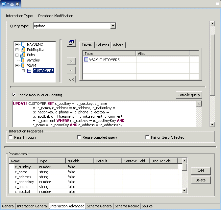Open the Interaction Advanced tab

point(67,206)
